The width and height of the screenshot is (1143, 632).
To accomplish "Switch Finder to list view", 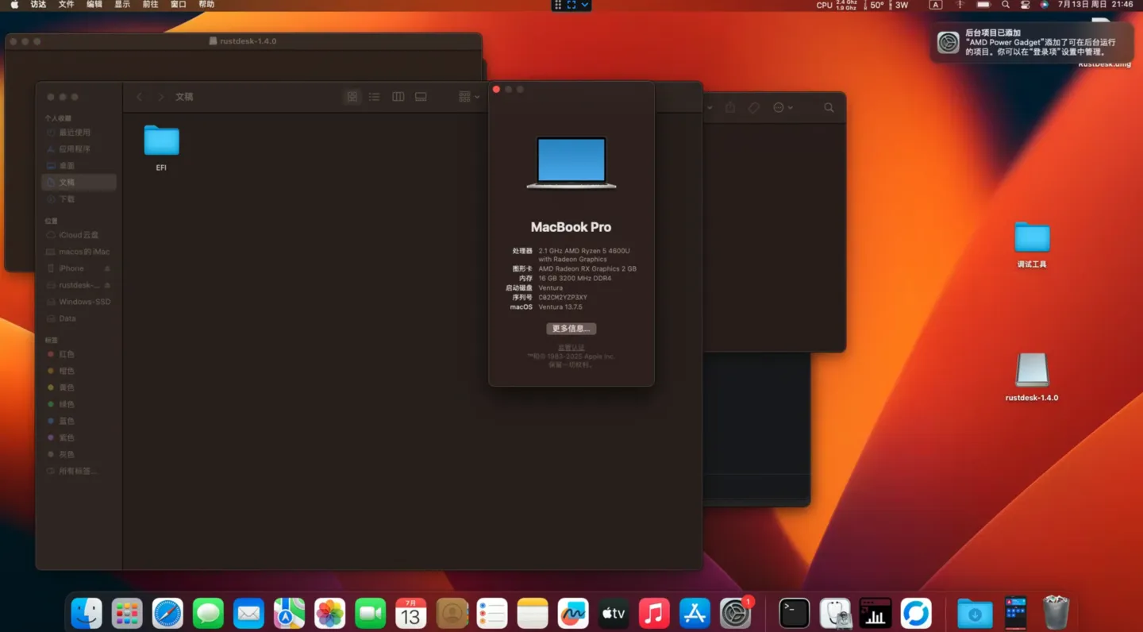I will 375,97.
